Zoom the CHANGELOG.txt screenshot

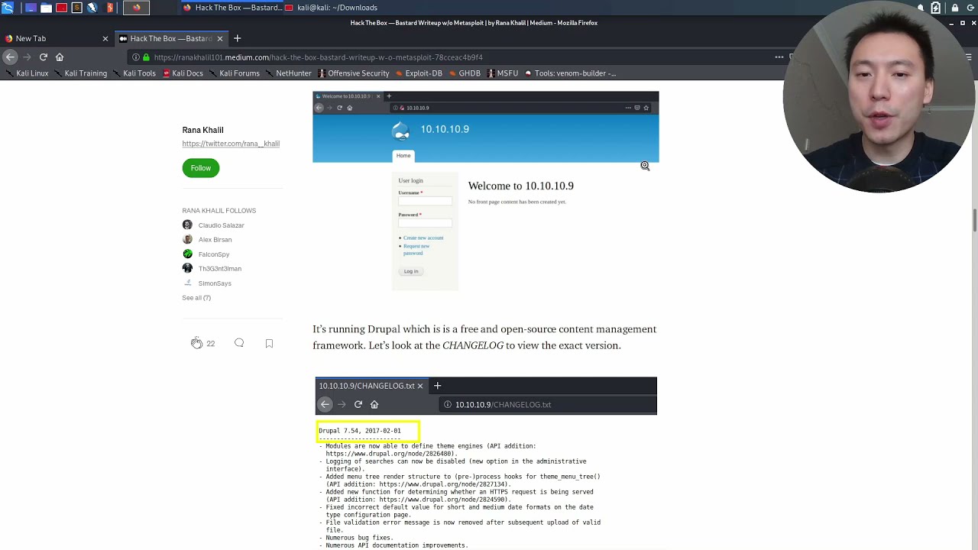(486, 463)
